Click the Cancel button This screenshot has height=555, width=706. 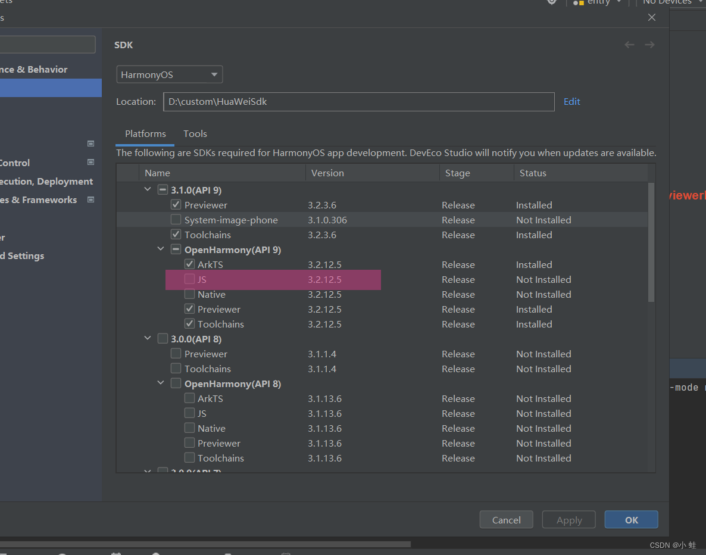506,520
